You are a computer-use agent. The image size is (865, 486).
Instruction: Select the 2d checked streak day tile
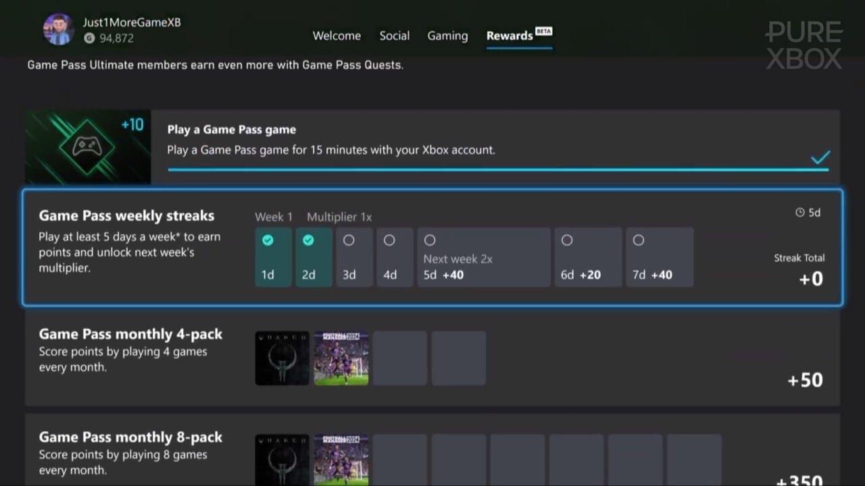coord(314,257)
